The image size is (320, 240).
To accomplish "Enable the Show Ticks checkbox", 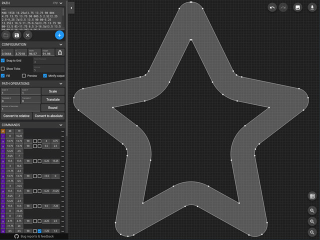I will [3, 68].
